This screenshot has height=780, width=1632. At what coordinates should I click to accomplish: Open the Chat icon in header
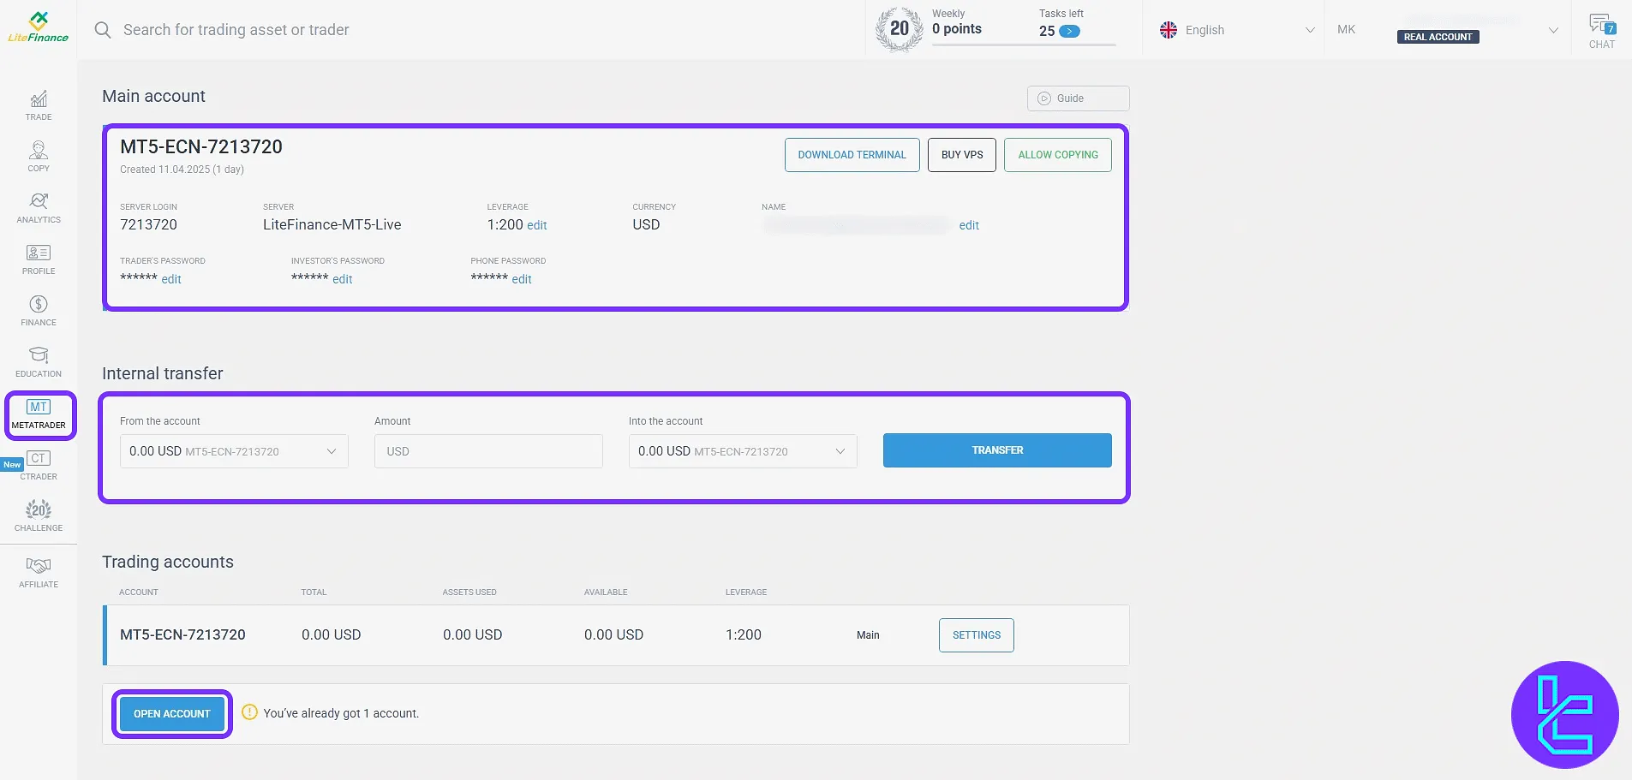pos(1602,31)
